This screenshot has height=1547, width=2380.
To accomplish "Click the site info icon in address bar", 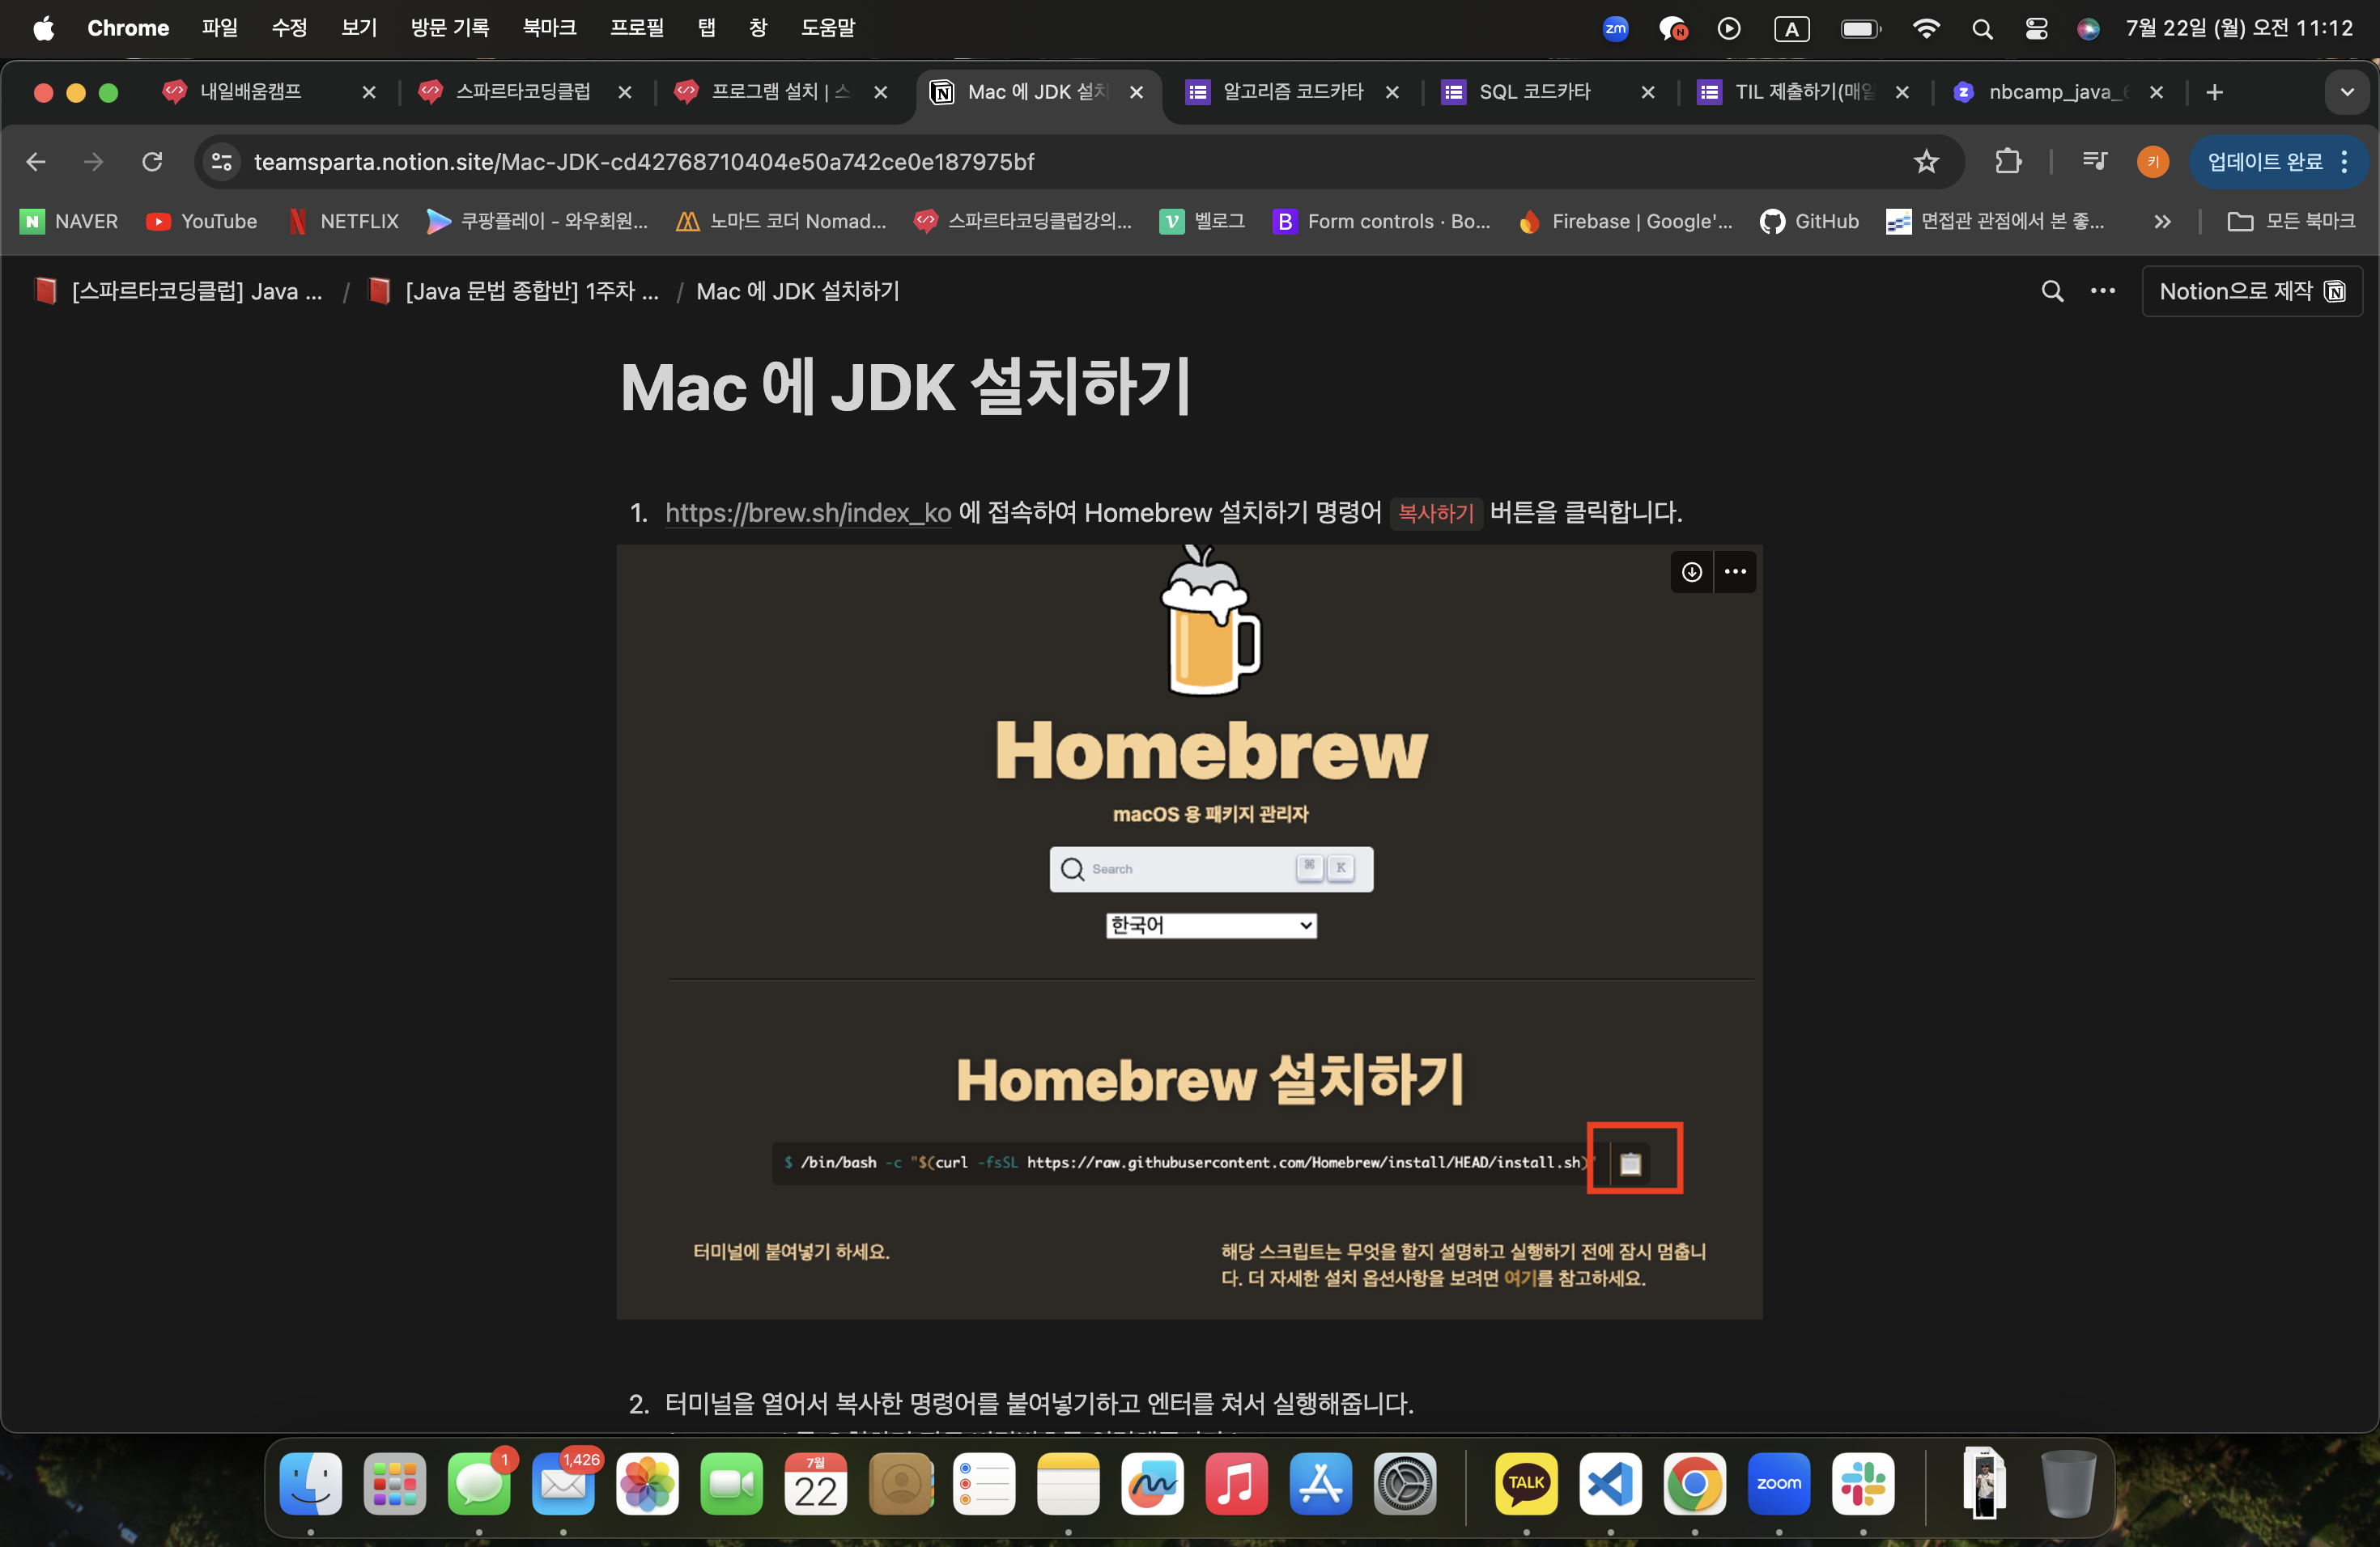I will coord(221,161).
